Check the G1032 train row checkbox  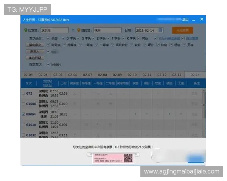pyautogui.click(x=23, y=135)
